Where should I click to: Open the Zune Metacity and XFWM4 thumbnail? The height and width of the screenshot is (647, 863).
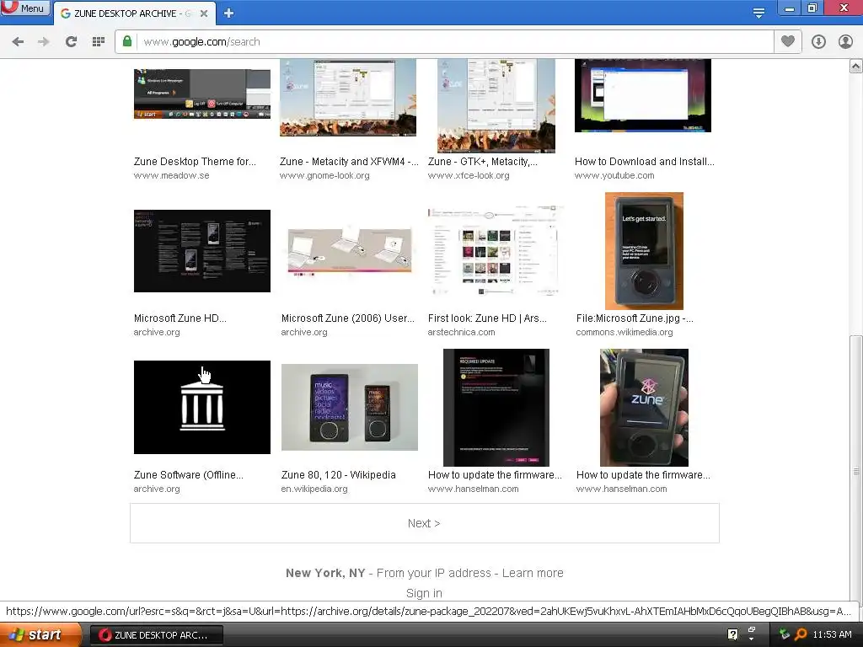(348, 98)
